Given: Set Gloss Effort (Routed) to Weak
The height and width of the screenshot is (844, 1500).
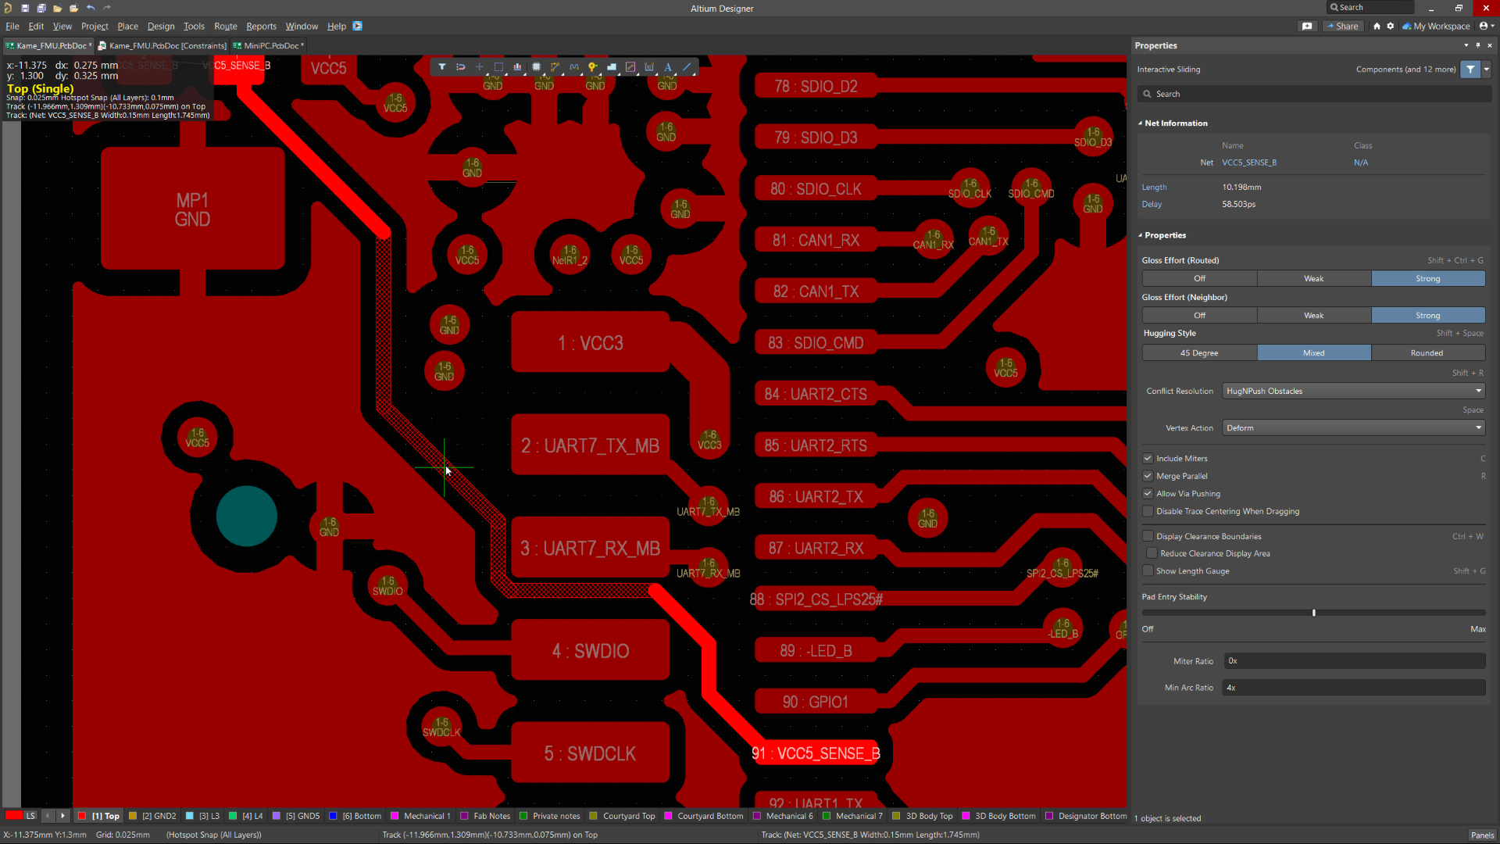Looking at the screenshot, I should click(x=1313, y=279).
